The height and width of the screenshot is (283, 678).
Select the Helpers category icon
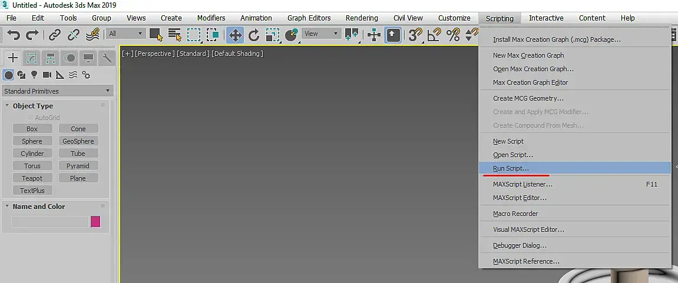(x=60, y=75)
